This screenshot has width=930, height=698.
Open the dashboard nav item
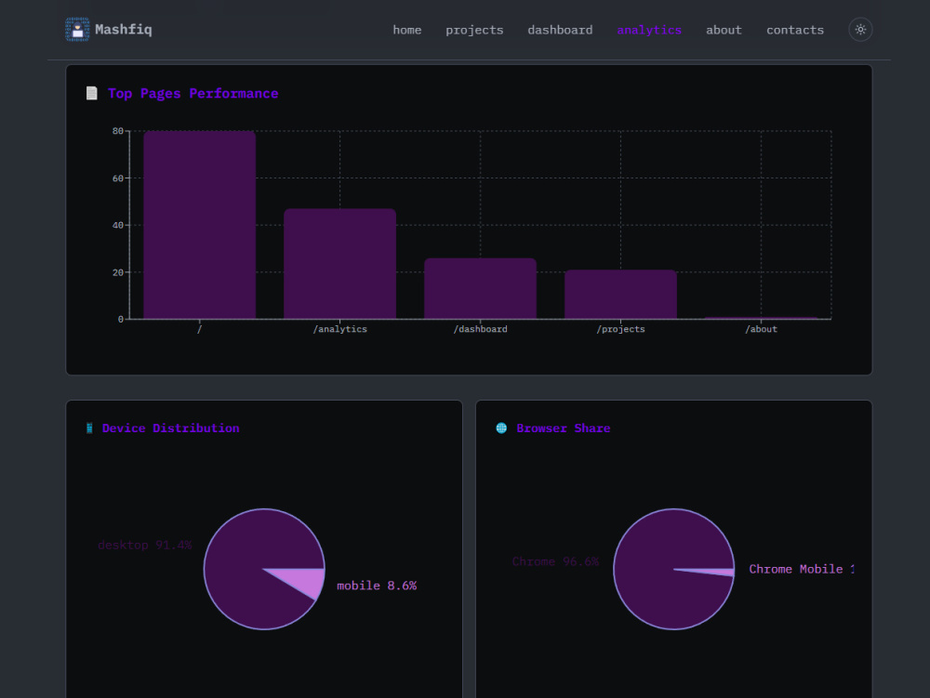pos(560,30)
